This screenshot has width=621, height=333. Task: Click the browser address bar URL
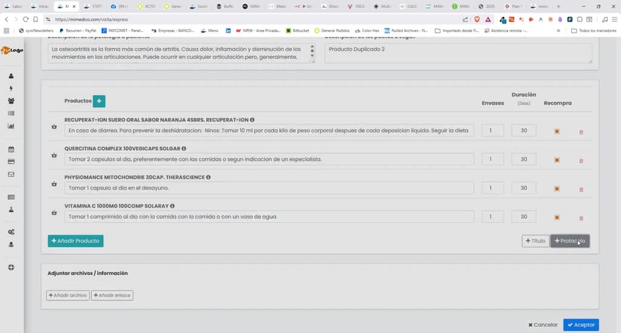tap(92, 19)
